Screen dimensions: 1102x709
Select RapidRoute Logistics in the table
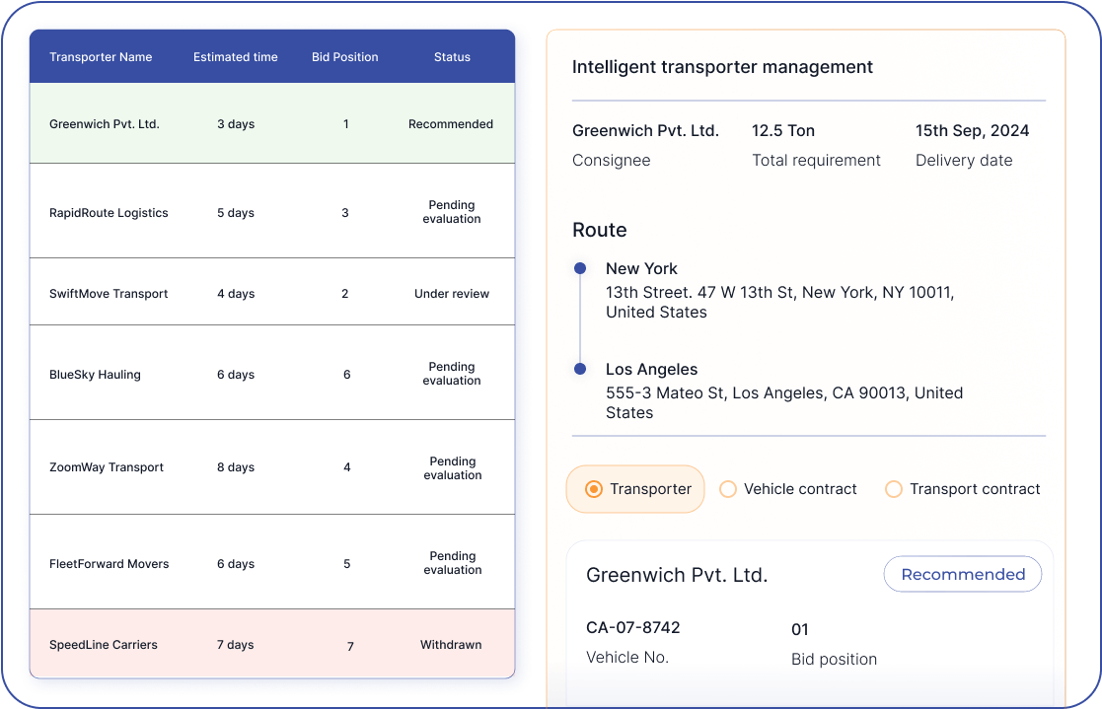coord(109,213)
